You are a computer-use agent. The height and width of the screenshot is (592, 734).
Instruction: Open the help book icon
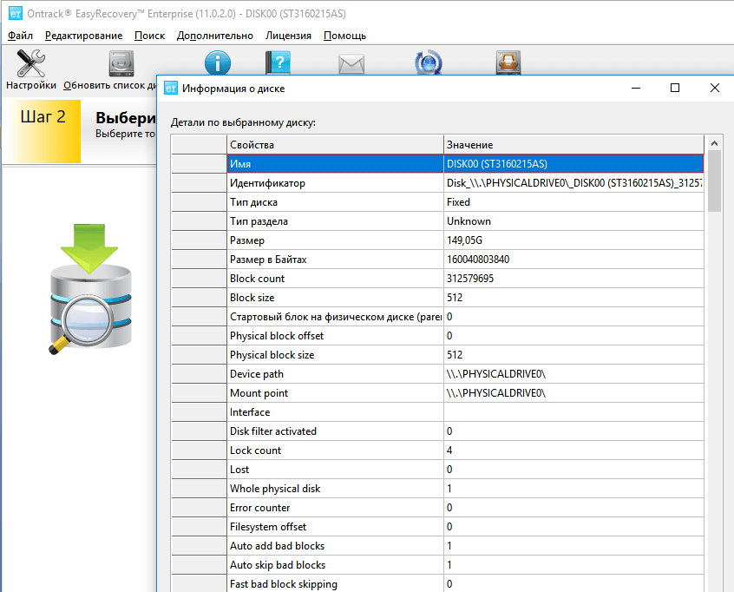(279, 63)
